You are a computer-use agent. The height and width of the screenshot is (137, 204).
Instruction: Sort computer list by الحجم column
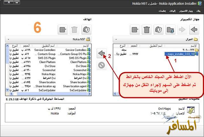[x=134, y=46]
